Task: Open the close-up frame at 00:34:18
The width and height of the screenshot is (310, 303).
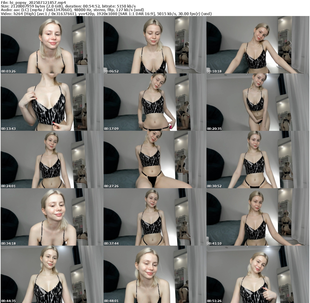Action: pos(52,217)
